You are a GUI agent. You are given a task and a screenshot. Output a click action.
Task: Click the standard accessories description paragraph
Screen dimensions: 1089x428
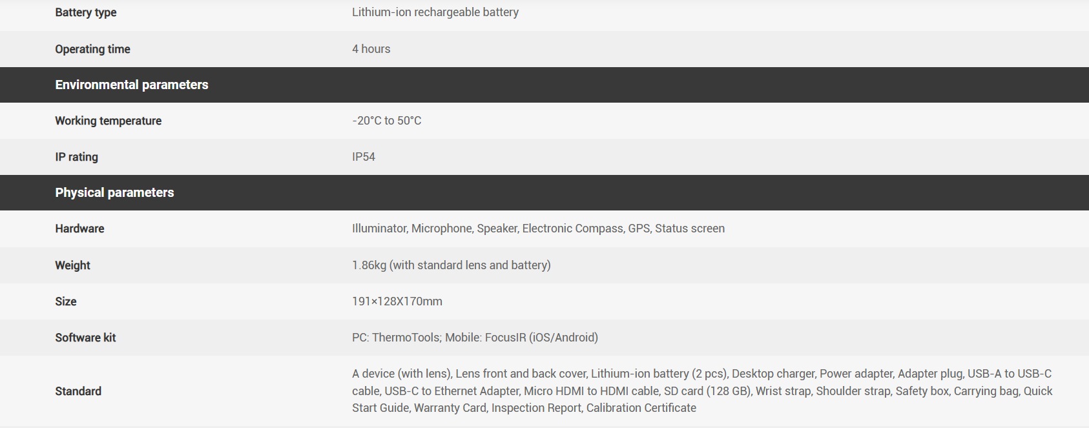tap(701, 391)
